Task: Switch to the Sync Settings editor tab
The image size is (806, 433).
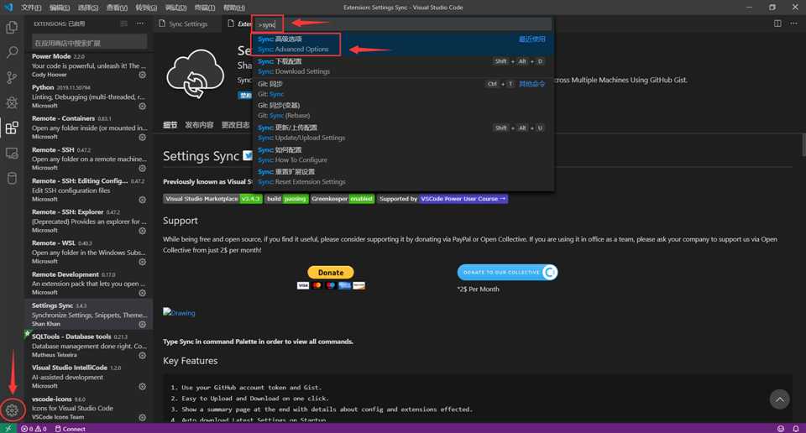Action: (188, 23)
